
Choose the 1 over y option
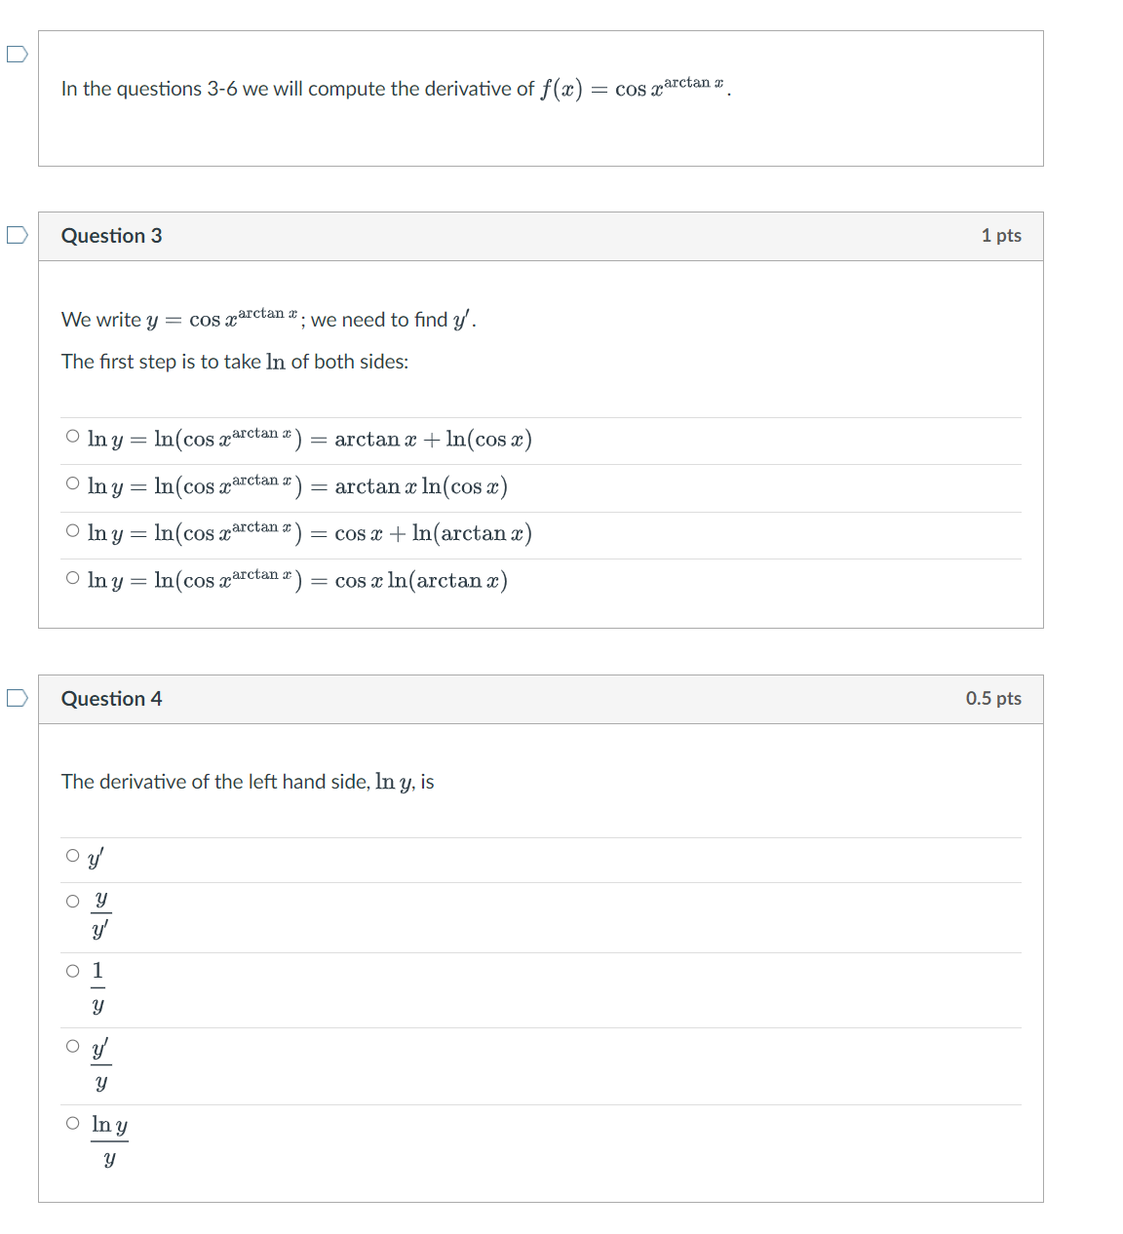coord(72,970)
